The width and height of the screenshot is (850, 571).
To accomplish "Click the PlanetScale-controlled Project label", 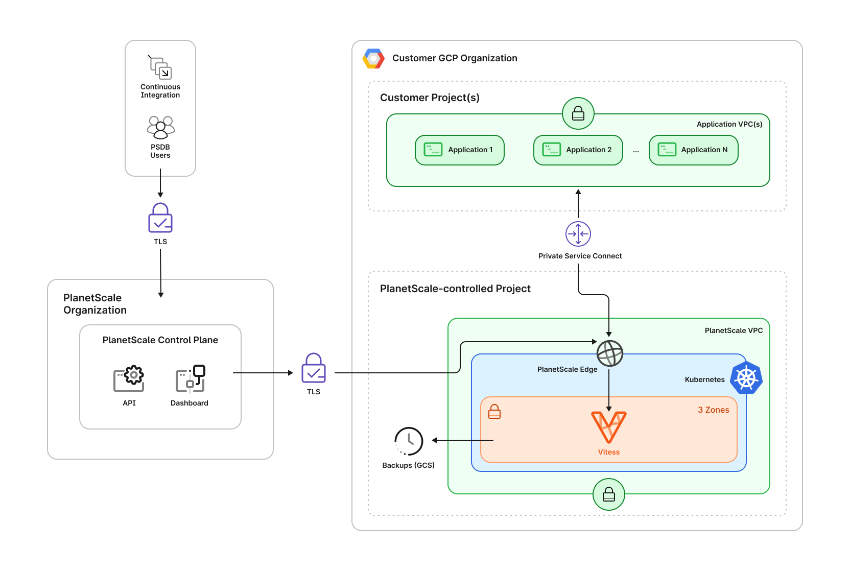I will (455, 288).
